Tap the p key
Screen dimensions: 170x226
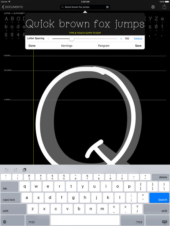tap(129, 186)
